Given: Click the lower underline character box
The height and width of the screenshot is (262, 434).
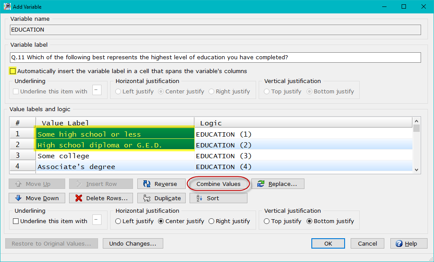Looking at the screenshot, I should 97,220.
